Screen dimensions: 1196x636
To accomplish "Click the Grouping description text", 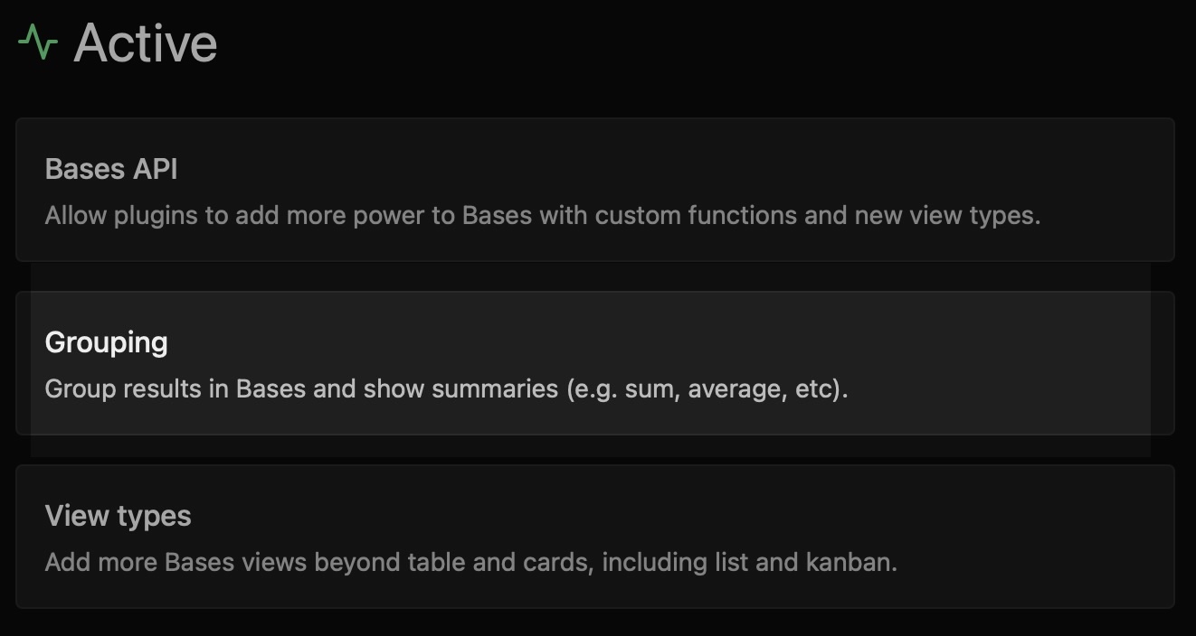I will (446, 389).
